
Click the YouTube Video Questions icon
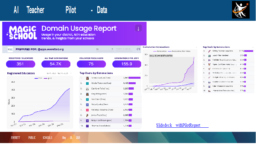(209, 60)
